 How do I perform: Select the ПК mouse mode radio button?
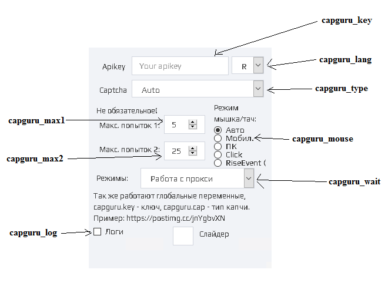pyautogui.click(x=218, y=147)
